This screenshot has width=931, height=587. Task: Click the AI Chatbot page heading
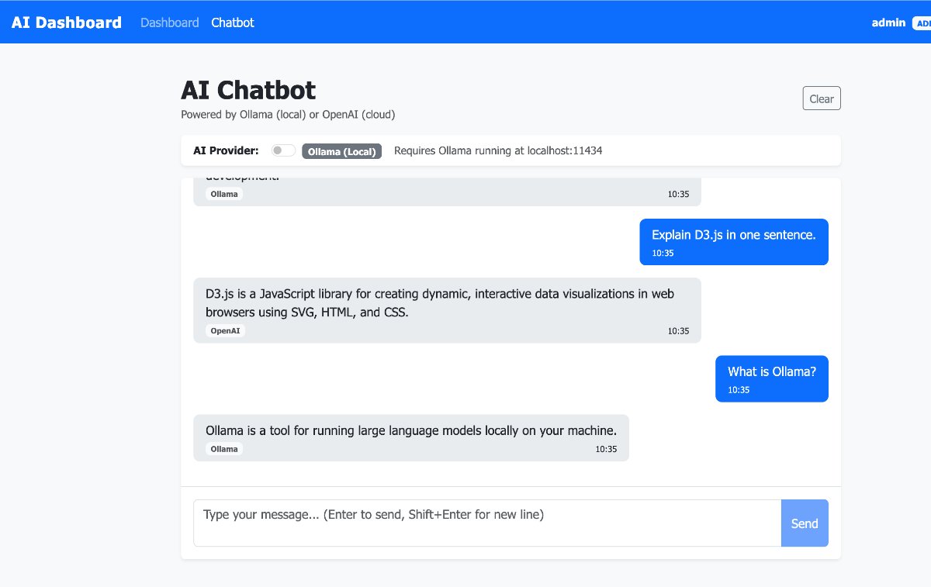click(x=248, y=90)
